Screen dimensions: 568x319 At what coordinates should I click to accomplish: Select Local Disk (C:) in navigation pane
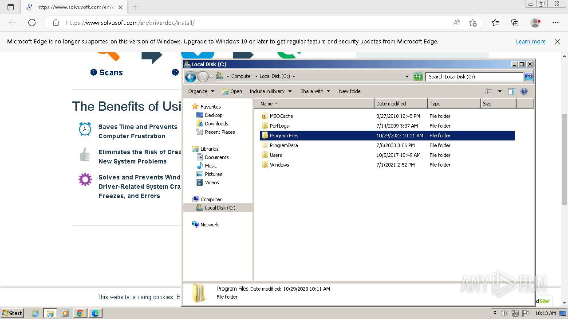coord(220,208)
